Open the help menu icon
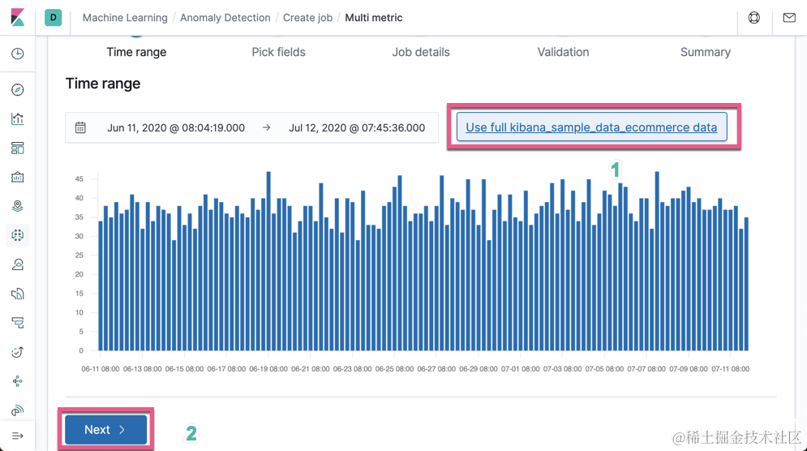 pyautogui.click(x=754, y=18)
